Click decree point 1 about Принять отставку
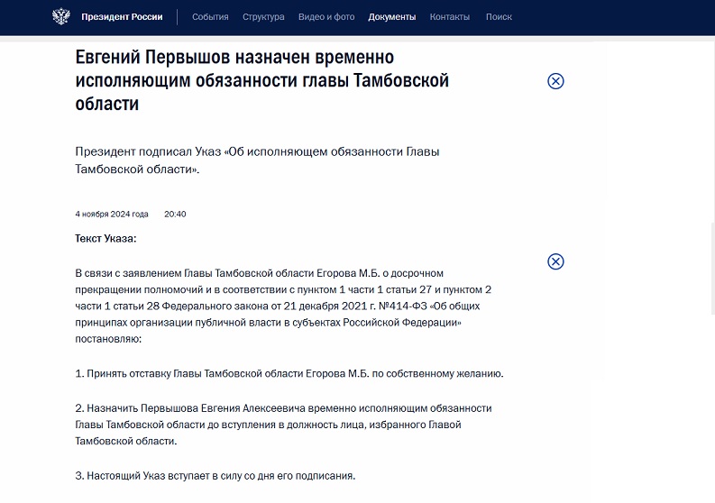715x503 pixels. click(x=289, y=373)
